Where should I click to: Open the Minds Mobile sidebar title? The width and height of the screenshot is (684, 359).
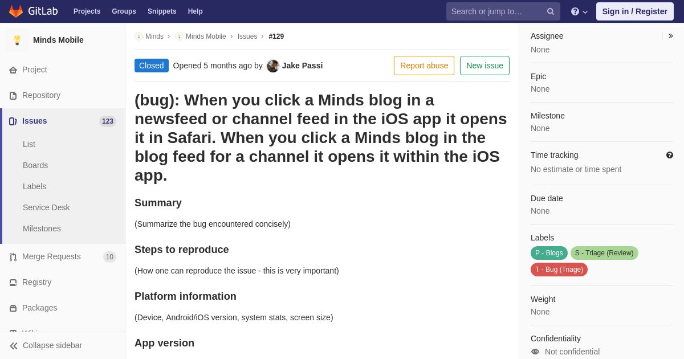(58, 40)
